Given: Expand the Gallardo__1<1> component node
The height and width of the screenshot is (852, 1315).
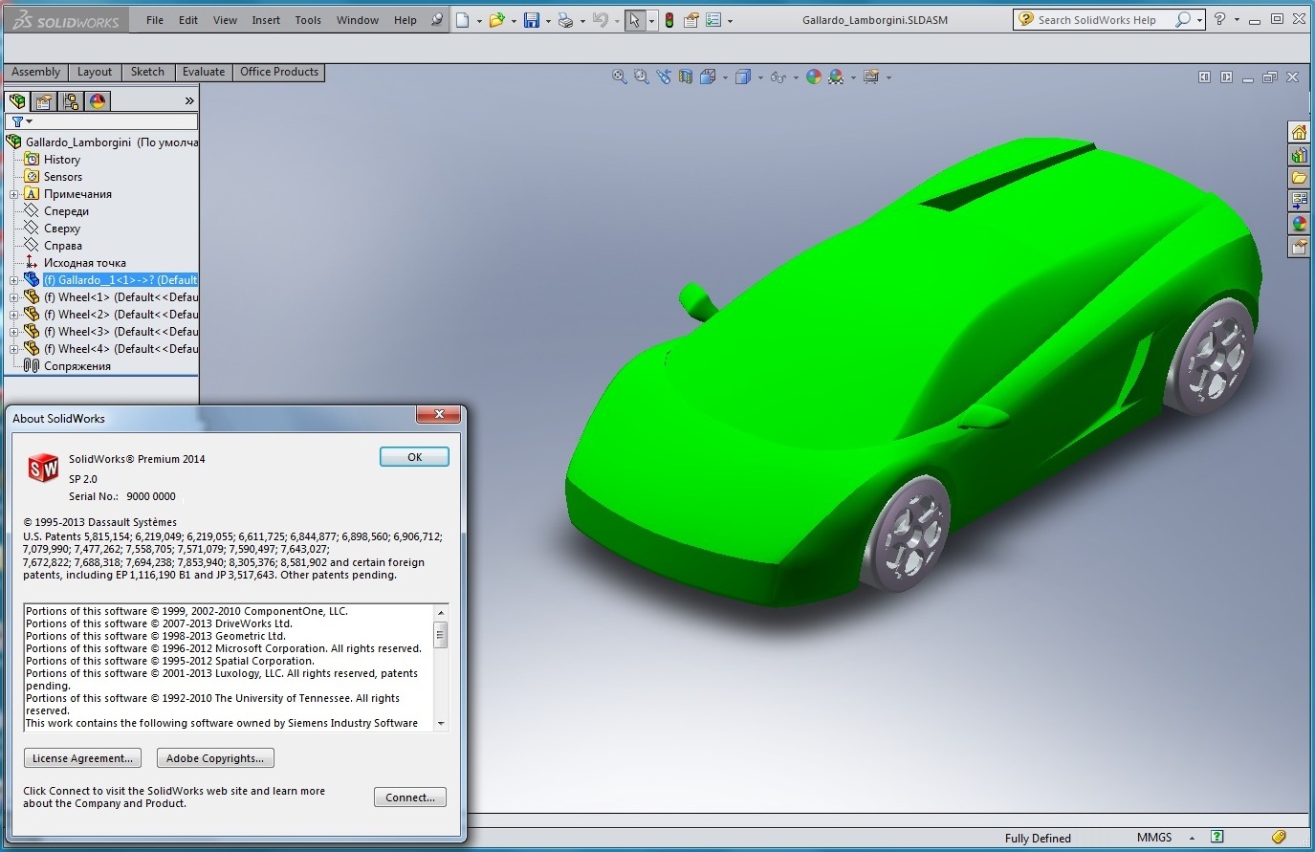Looking at the screenshot, I should [x=14, y=280].
